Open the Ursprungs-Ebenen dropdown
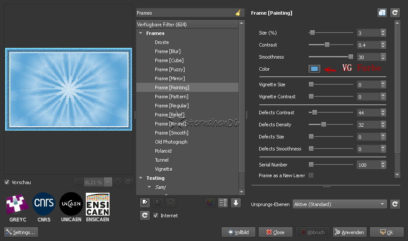 pyautogui.click(x=339, y=204)
